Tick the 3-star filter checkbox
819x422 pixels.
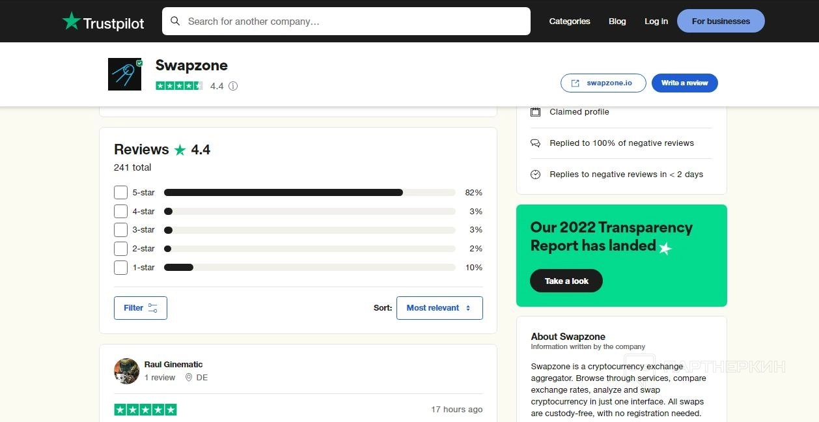120,230
